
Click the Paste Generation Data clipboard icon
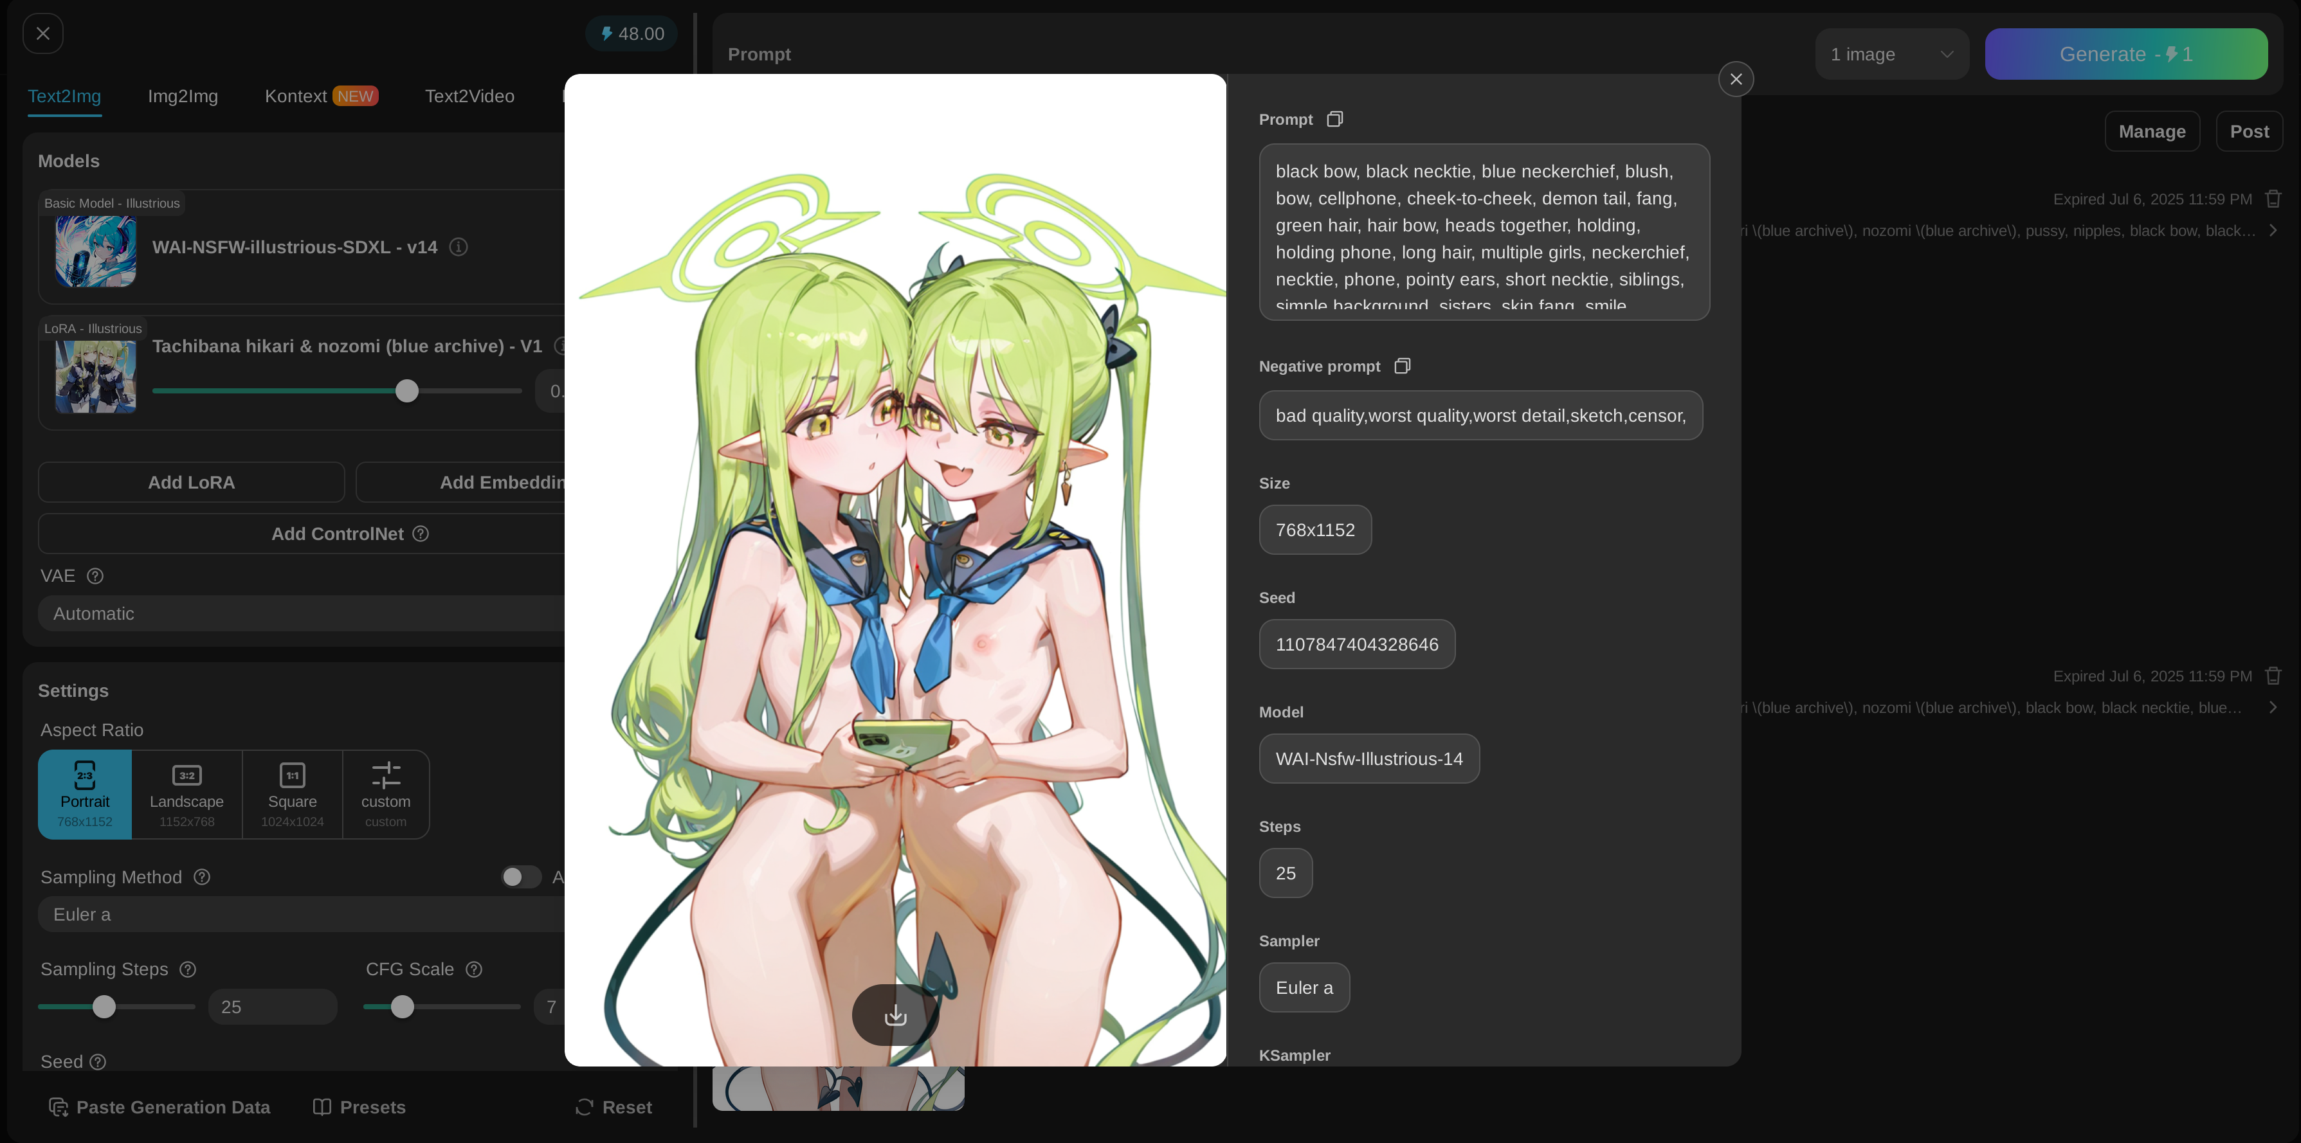coord(58,1107)
